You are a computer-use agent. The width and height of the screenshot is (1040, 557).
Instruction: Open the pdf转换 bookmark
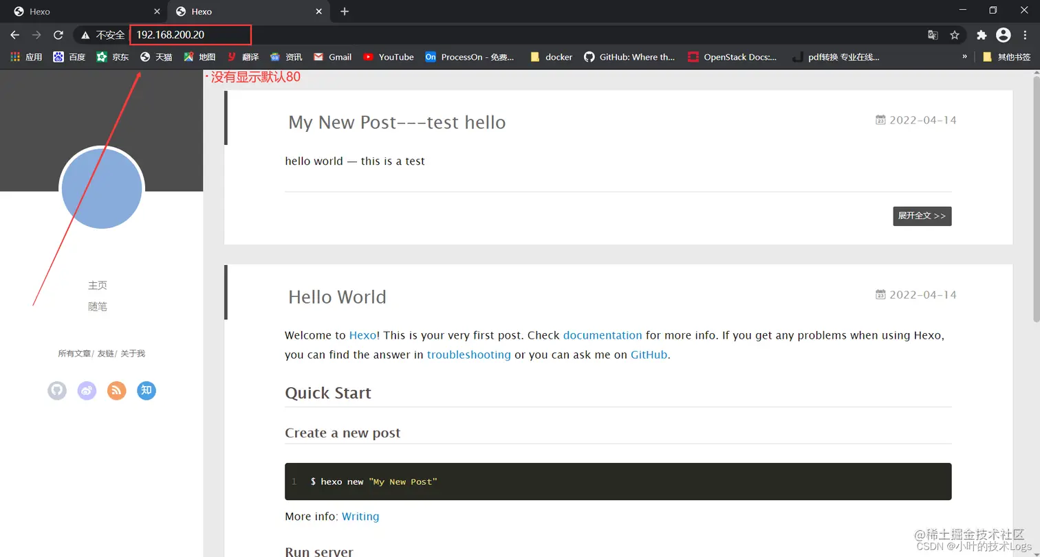(x=836, y=57)
